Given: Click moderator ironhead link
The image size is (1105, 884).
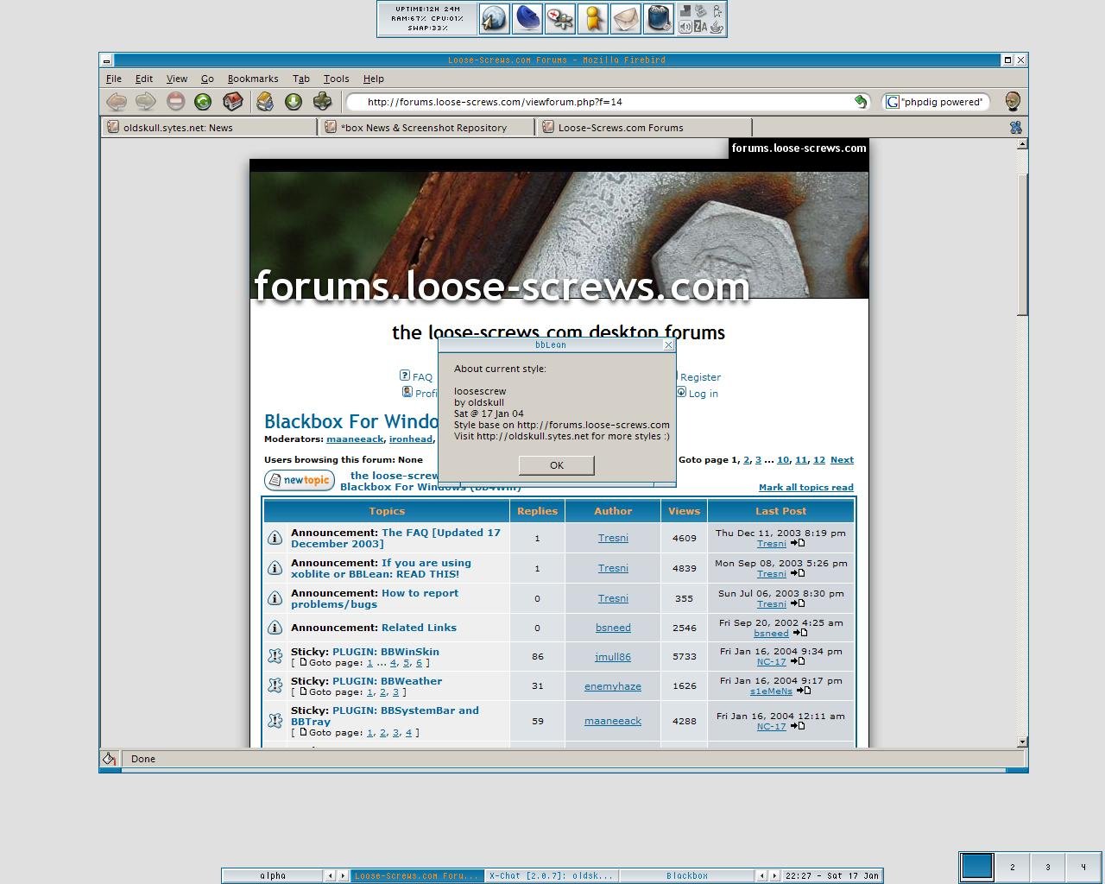Looking at the screenshot, I should [x=411, y=439].
